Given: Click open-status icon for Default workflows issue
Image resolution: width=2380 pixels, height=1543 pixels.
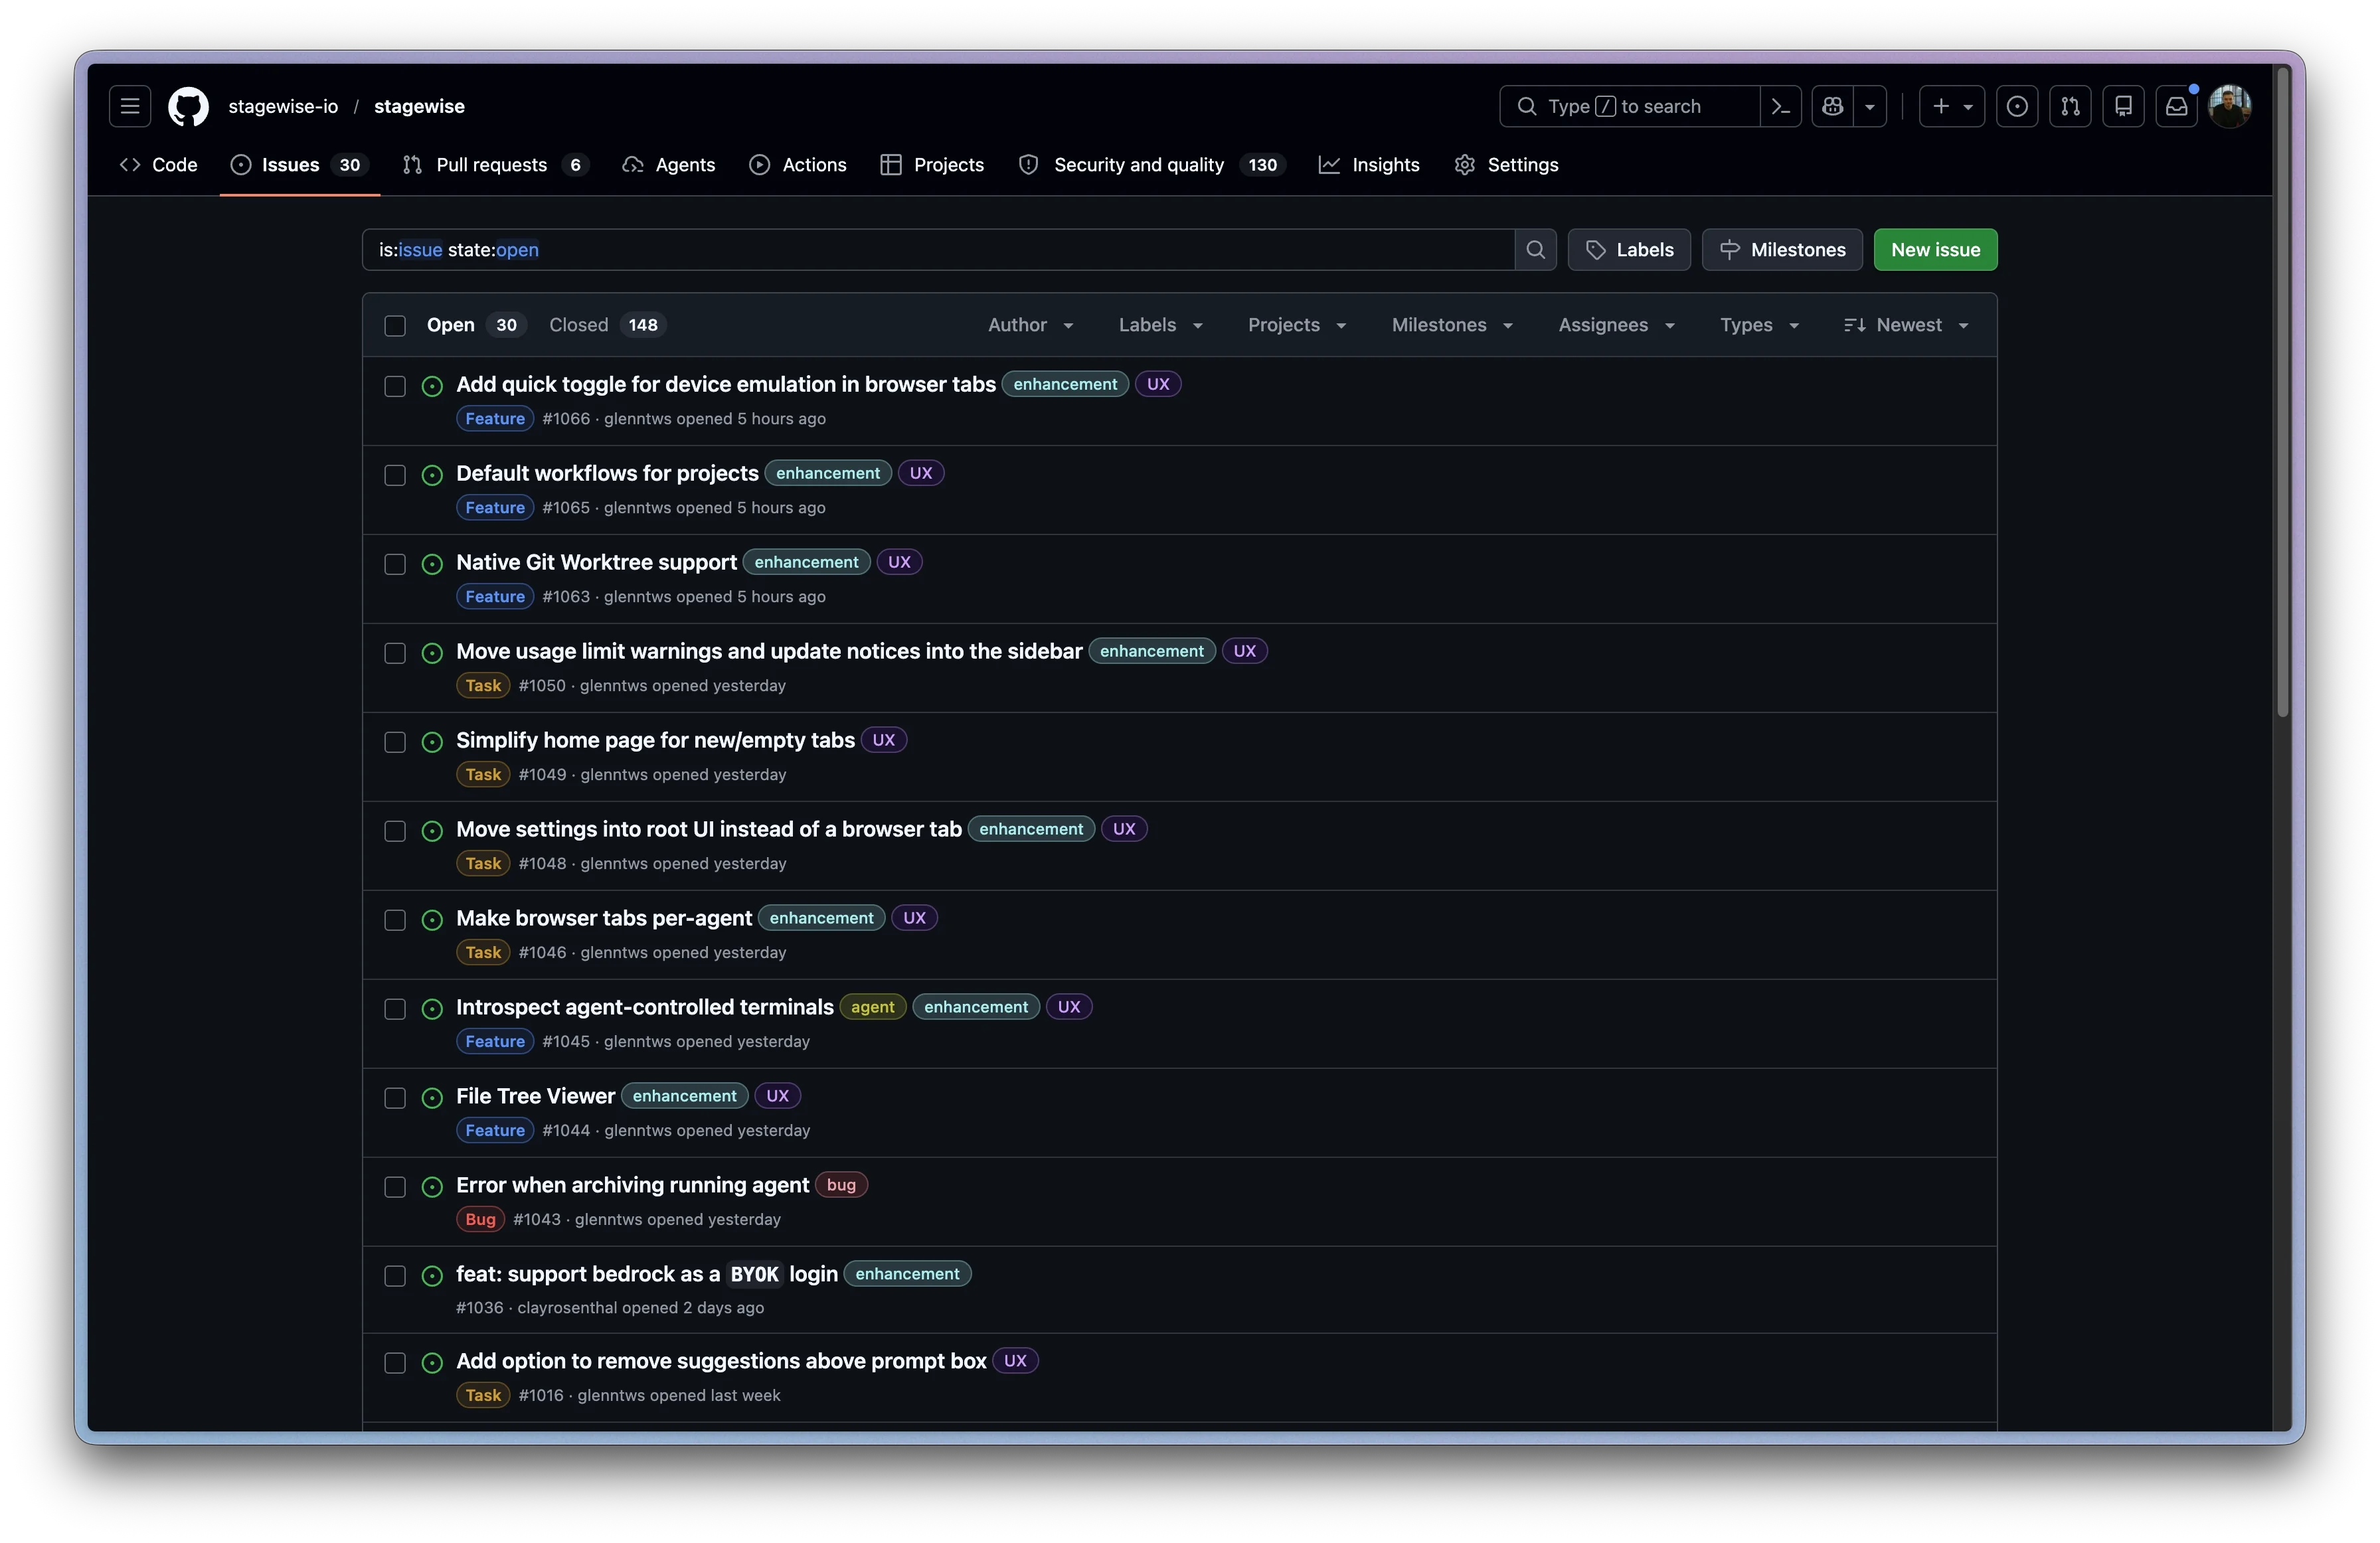Looking at the screenshot, I should pos(432,476).
